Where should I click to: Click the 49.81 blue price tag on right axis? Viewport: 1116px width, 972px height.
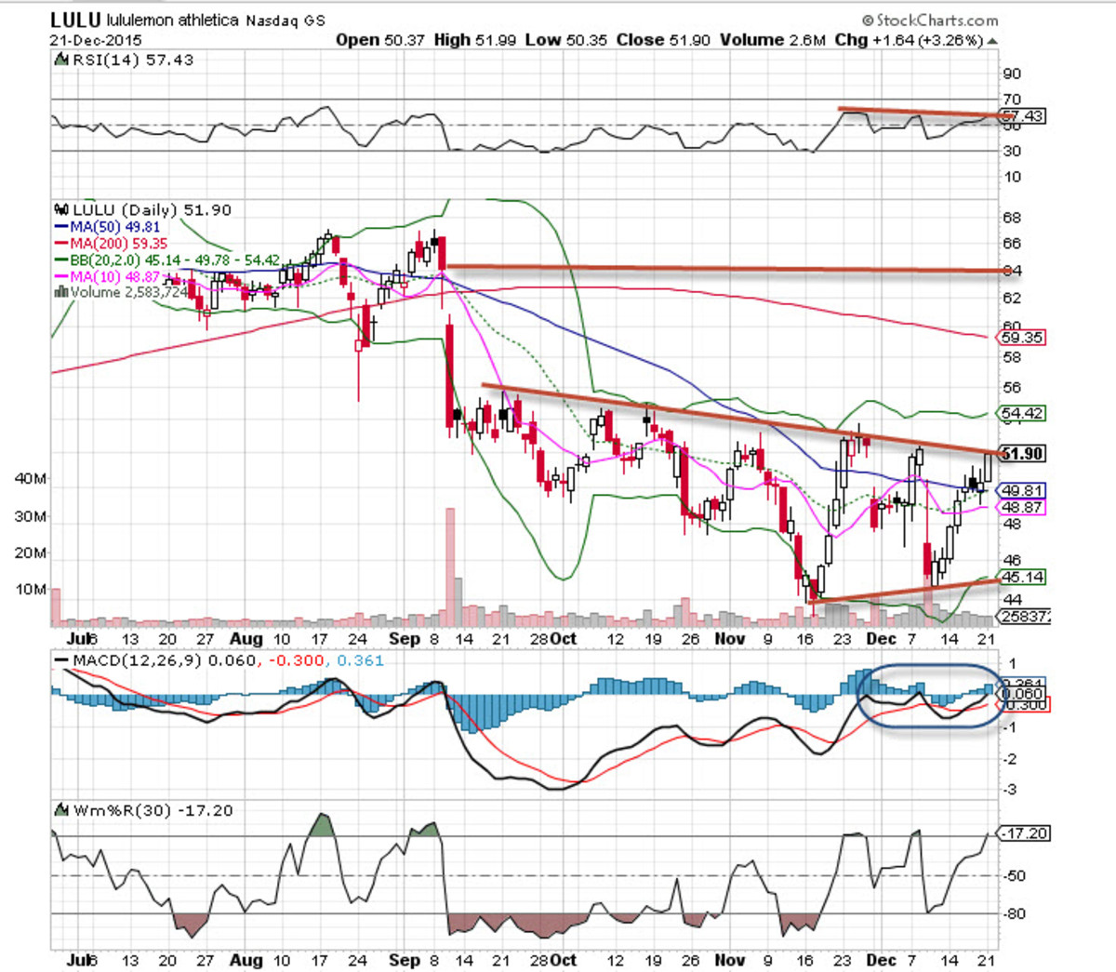[1023, 490]
